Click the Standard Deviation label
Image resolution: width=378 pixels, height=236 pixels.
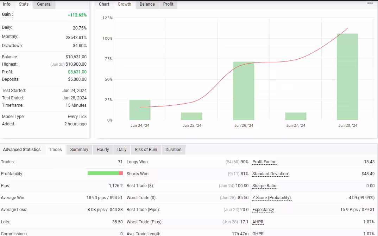pyautogui.click(x=271, y=174)
